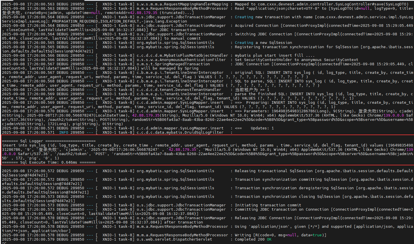Click the "Sql Execute Time: 0.646ms" line

point(49,162)
